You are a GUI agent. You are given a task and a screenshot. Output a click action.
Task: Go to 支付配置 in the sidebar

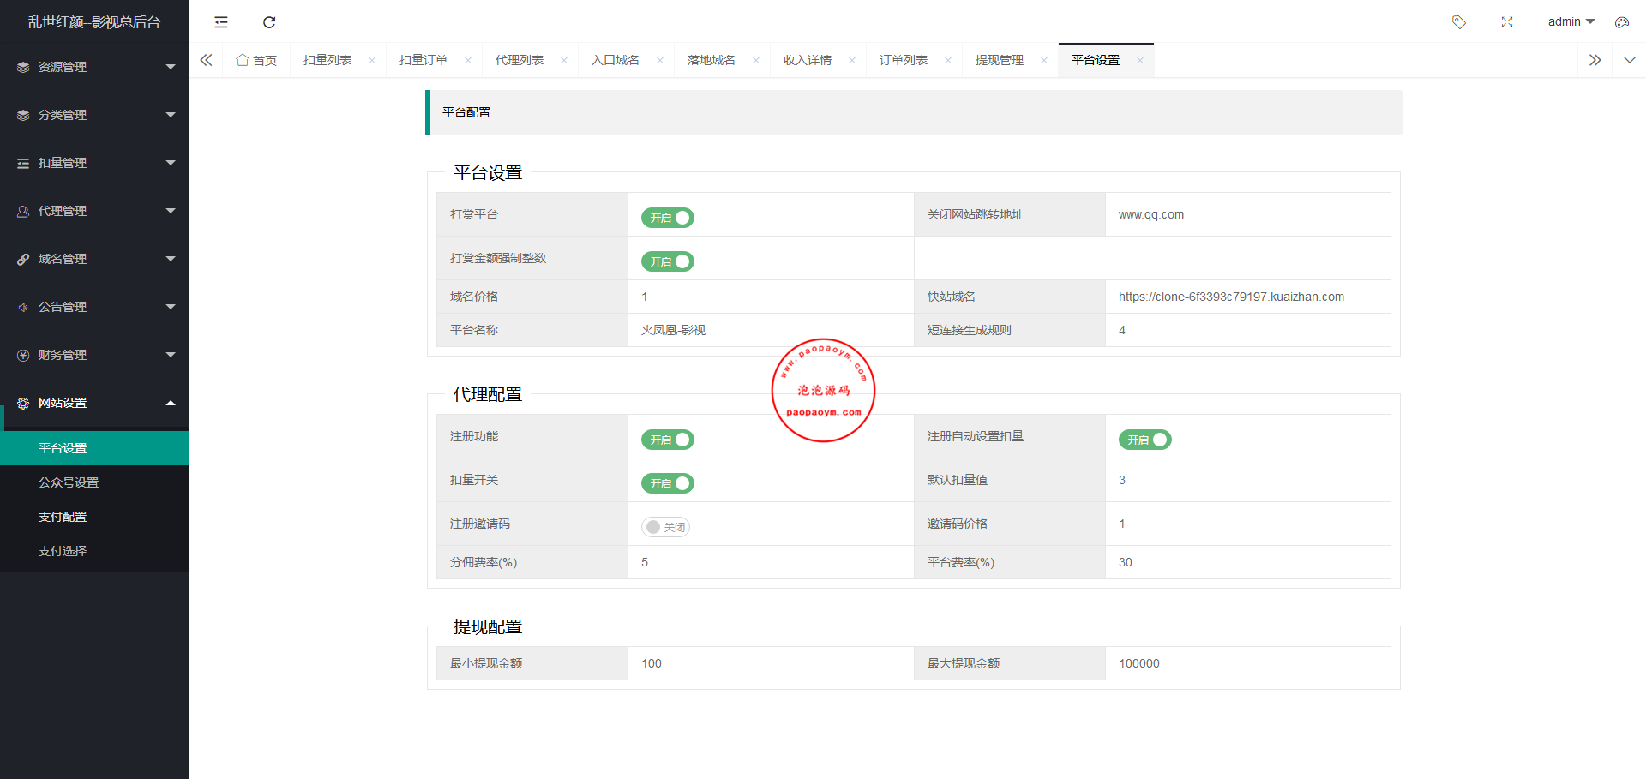tap(63, 517)
